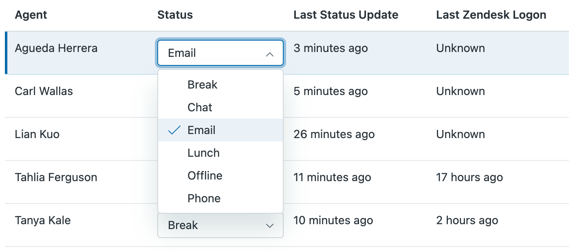Viewport: 573px width, 251px height.
Task: Click agent name Tahlia Ferguson
Action: point(56,177)
